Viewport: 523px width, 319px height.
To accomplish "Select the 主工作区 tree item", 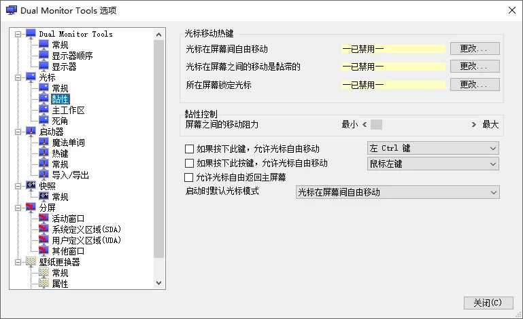I will click(x=69, y=110).
